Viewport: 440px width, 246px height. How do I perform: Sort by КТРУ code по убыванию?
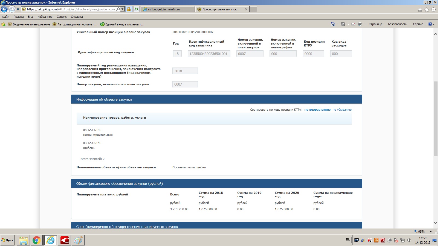click(x=342, y=110)
